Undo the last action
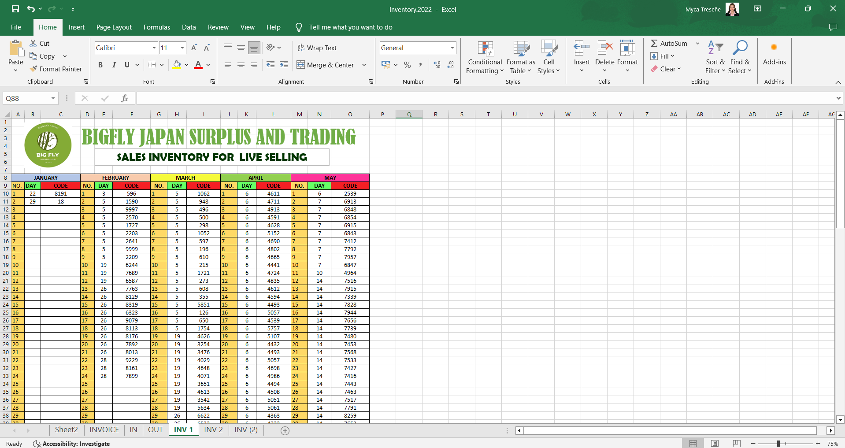 pyautogui.click(x=31, y=9)
